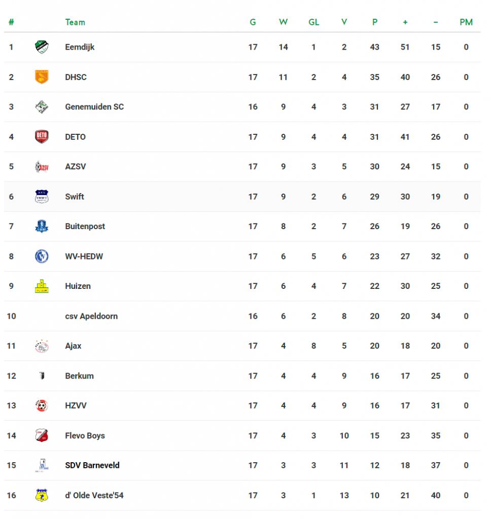Click the Flevo Boys crest
The image size is (491, 519).
pos(42,435)
